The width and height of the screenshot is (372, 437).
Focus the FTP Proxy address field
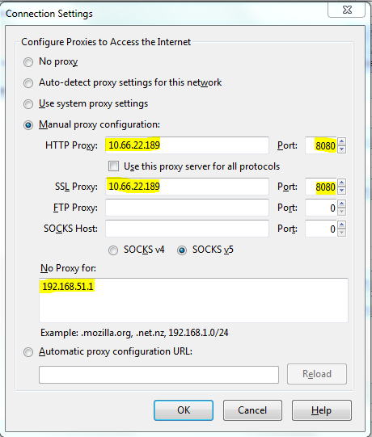pos(187,208)
